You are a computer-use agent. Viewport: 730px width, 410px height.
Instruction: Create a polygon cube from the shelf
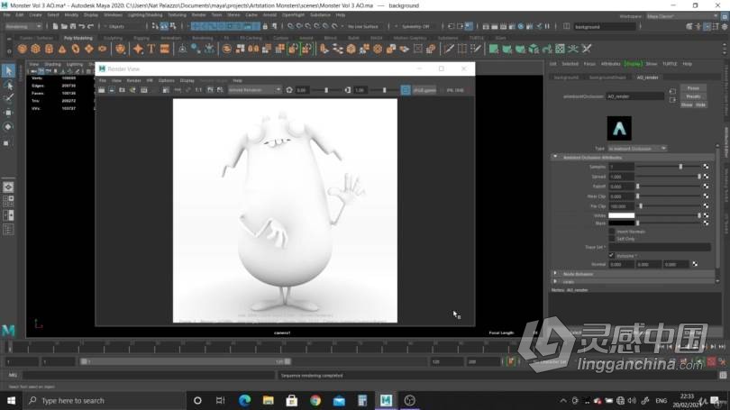[x=35, y=49]
